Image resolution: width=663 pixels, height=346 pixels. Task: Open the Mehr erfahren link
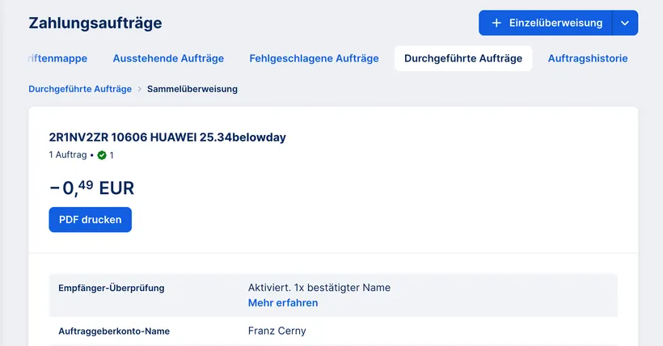pos(283,303)
